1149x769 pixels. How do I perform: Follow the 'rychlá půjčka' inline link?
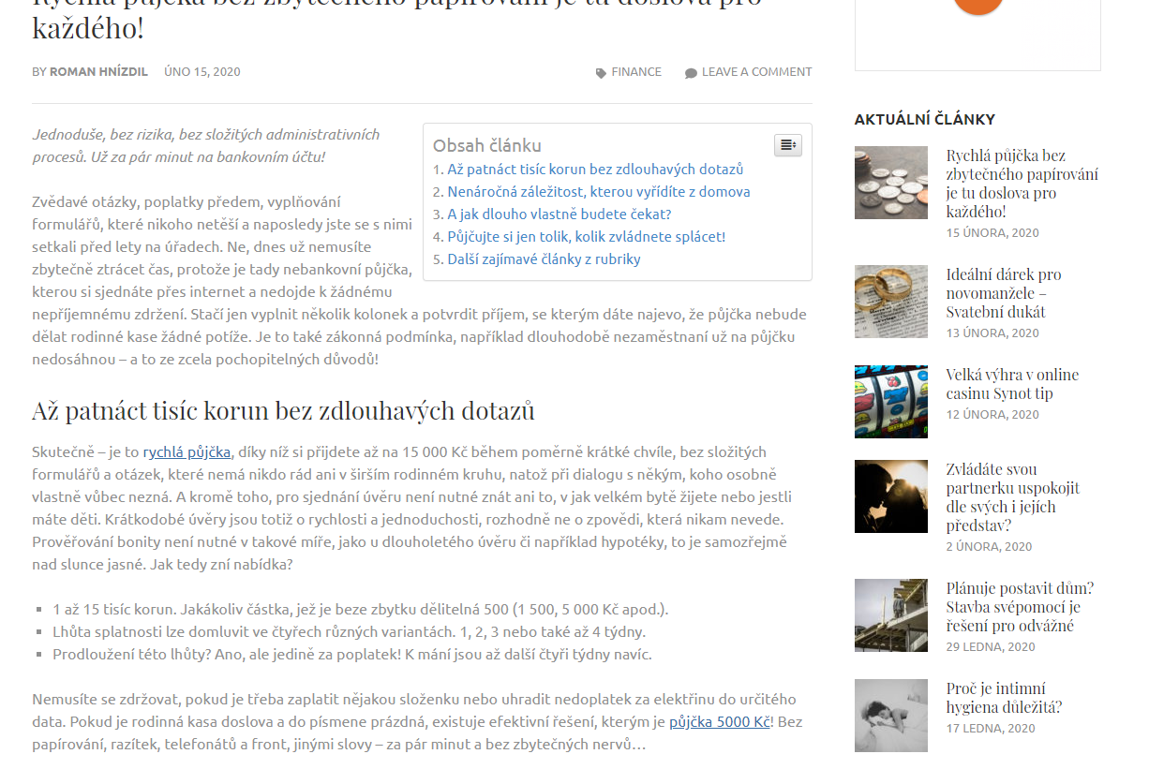pos(187,451)
